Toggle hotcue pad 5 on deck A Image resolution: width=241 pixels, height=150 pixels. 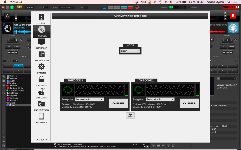pyautogui.click(x=8, y=71)
